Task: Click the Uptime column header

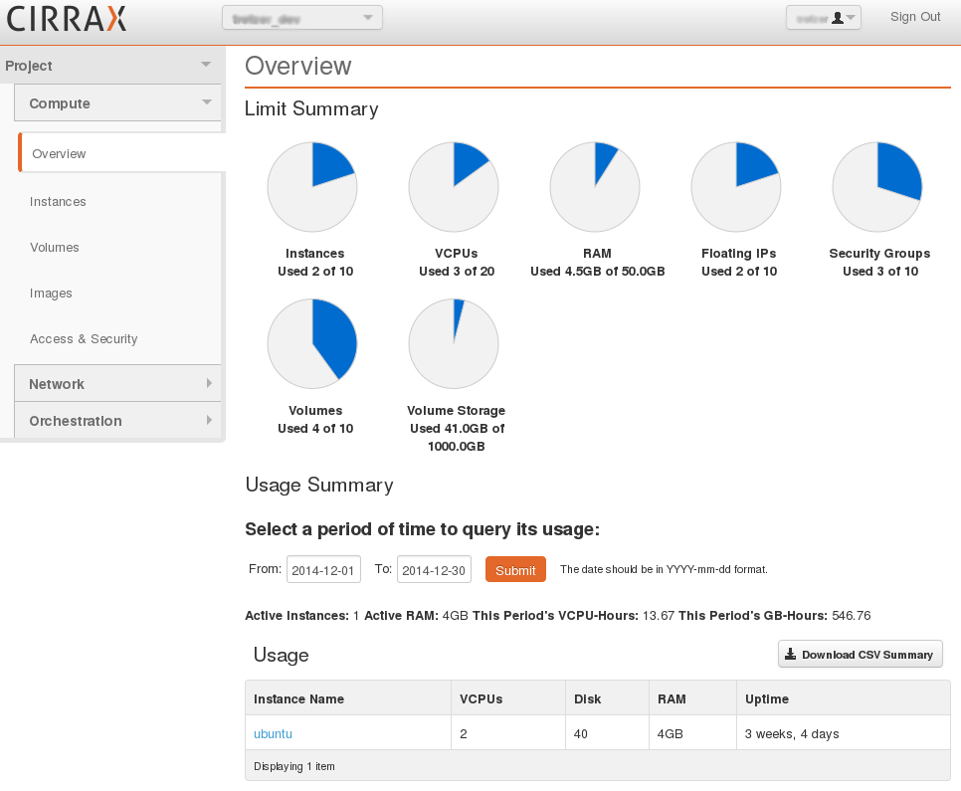Action: pyautogui.click(x=767, y=699)
